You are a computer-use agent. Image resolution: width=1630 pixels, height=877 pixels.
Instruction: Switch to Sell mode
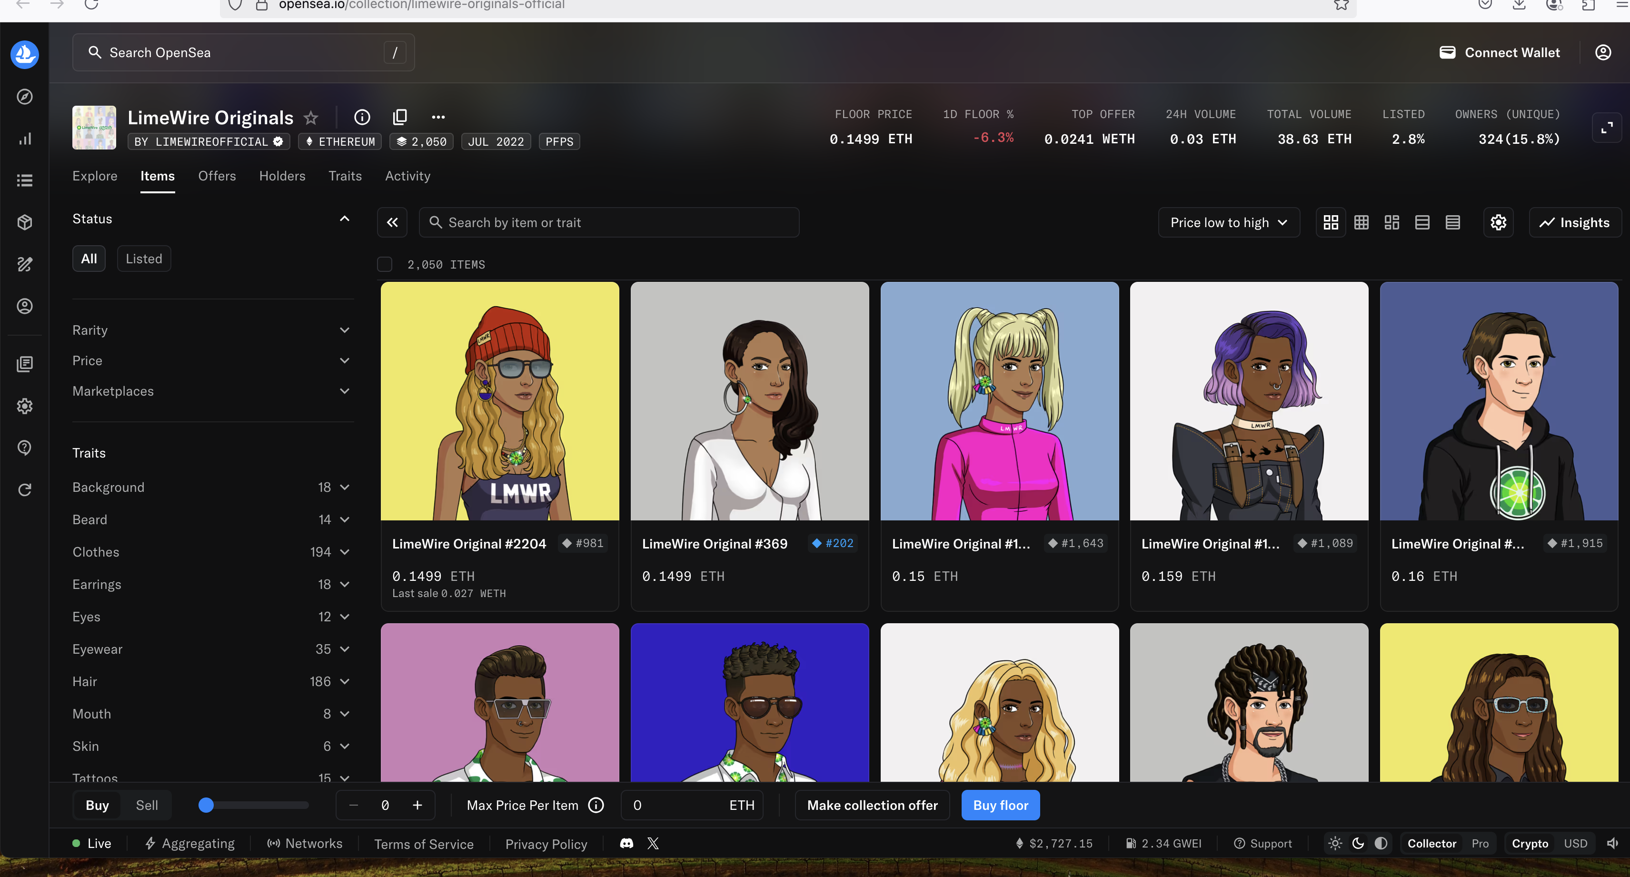147,806
